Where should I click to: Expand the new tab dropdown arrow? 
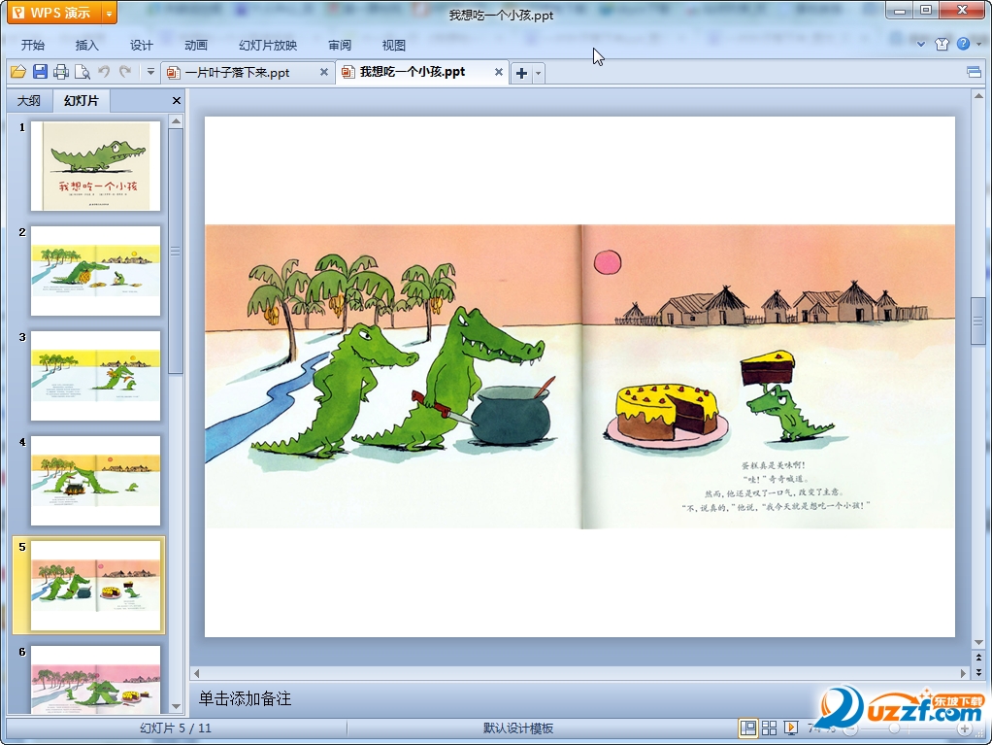[539, 73]
